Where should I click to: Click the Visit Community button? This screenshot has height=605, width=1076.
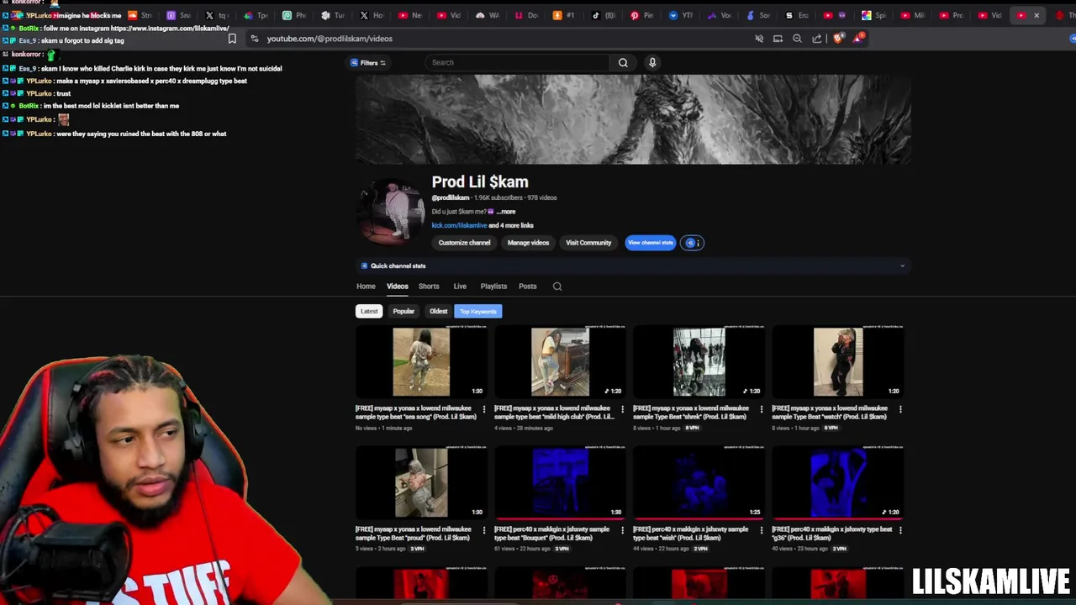(588, 243)
